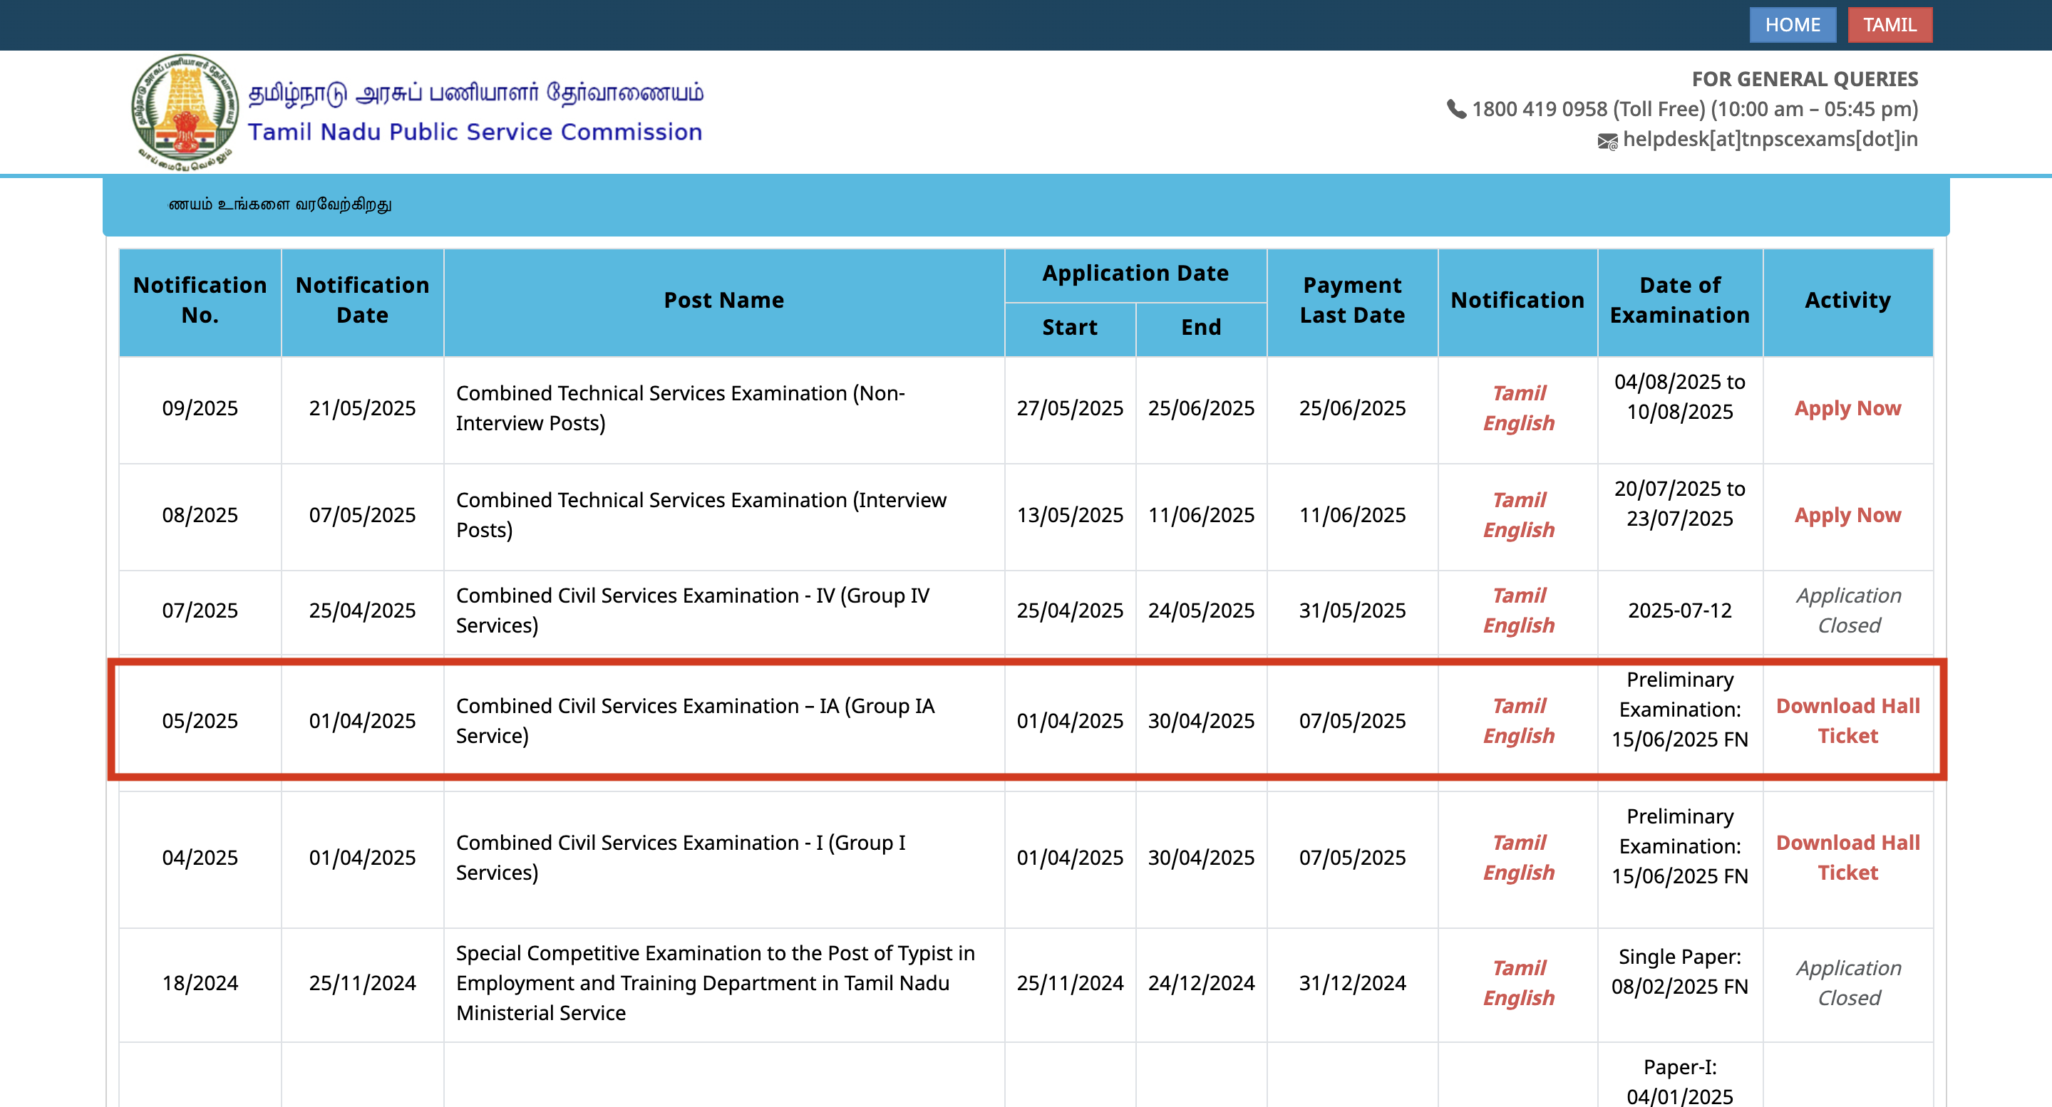Open English notification for 09/2025

point(1518,423)
